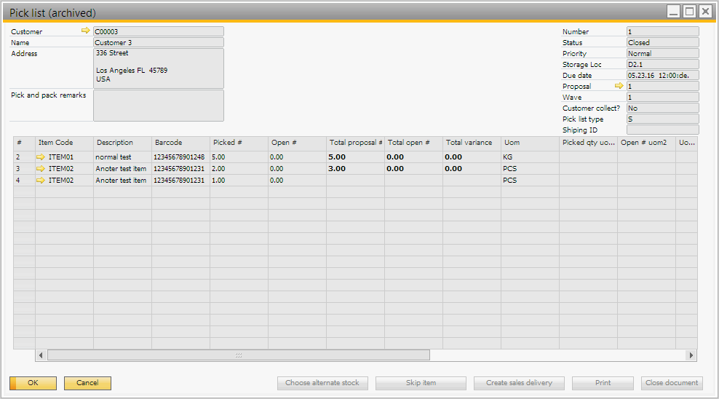
Task: Click the Close document button
Action: (672, 383)
